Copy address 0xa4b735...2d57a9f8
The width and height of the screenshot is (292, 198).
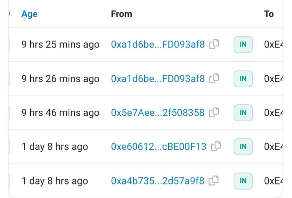214,180
